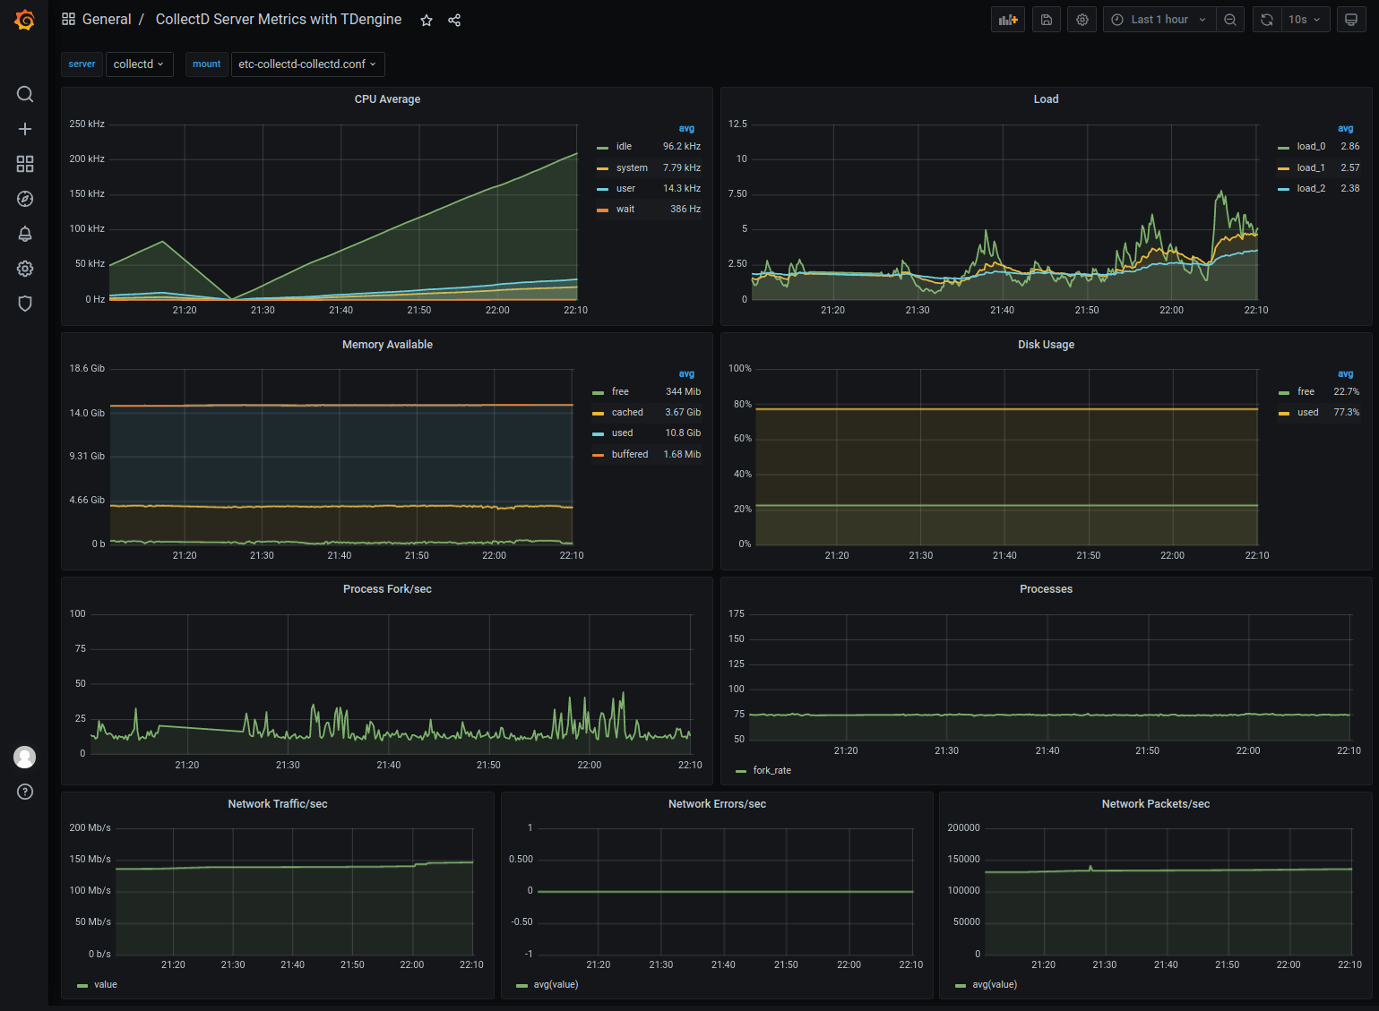Image resolution: width=1379 pixels, height=1011 pixels.
Task: Toggle the load_1 series in Load panel
Action: [1309, 167]
